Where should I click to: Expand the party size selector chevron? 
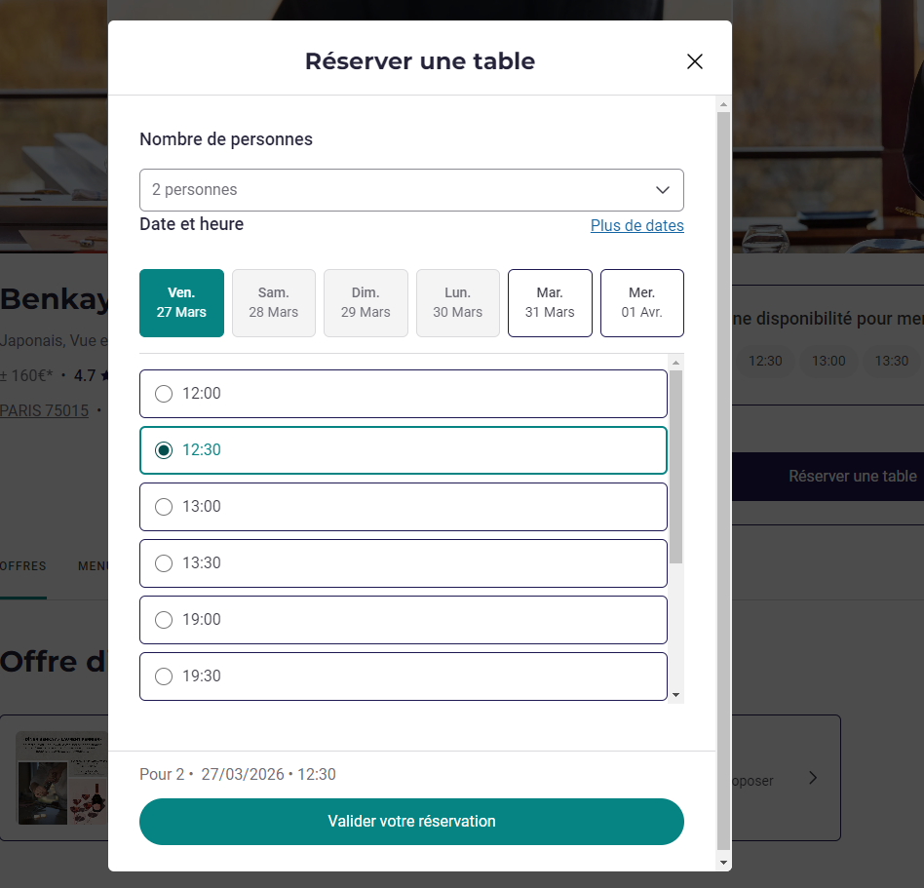(662, 189)
